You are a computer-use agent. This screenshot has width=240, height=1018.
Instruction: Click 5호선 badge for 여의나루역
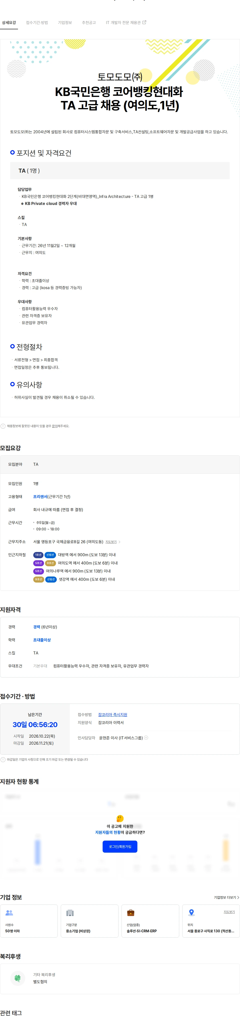pyautogui.click(x=38, y=571)
